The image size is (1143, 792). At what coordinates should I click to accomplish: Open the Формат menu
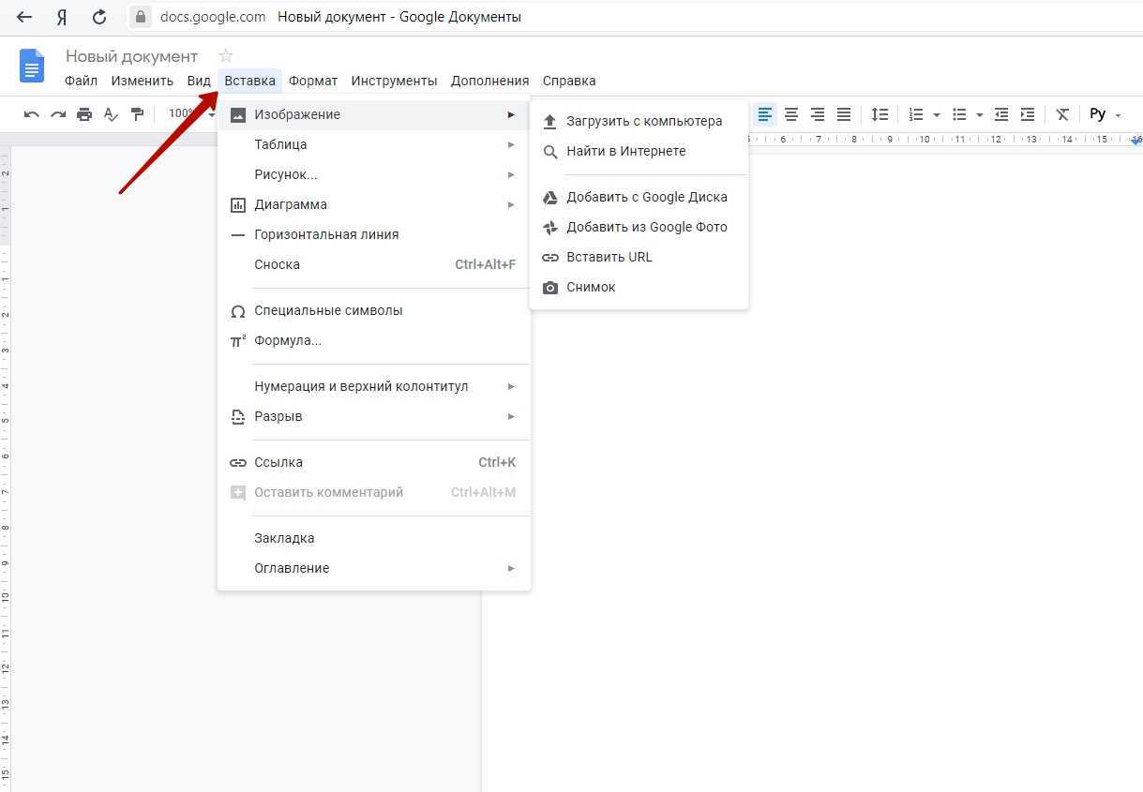click(313, 81)
